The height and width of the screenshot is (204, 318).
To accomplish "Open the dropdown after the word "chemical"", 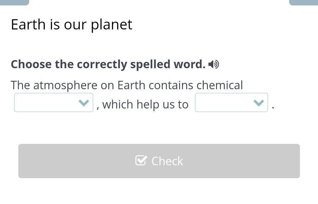I will (54, 103).
